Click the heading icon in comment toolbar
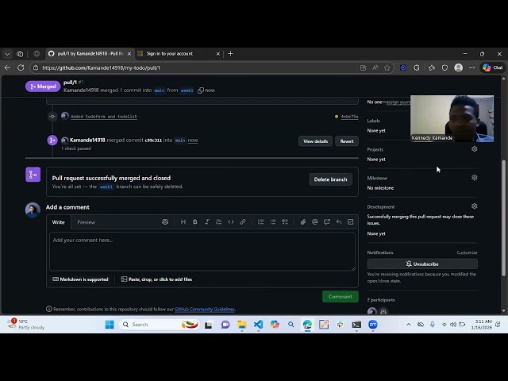The image size is (508, 381). (183, 222)
